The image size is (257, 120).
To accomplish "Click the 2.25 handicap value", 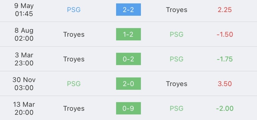I will [225, 10].
